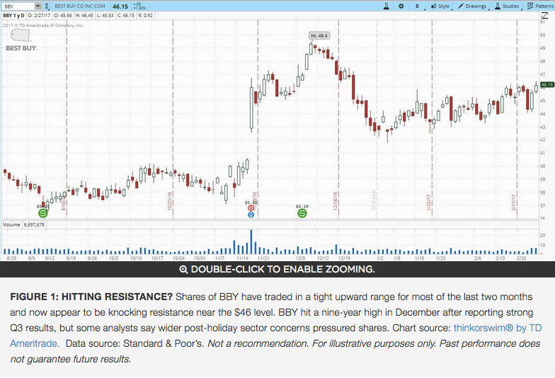Screen dimensions: 555x378
Task: Open the Patterns menu
Action: [x=540, y=6]
